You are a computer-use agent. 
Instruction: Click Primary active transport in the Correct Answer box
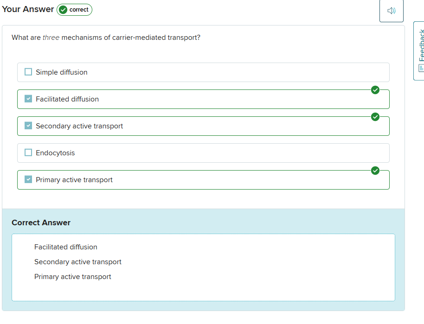pyautogui.click(x=73, y=277)
